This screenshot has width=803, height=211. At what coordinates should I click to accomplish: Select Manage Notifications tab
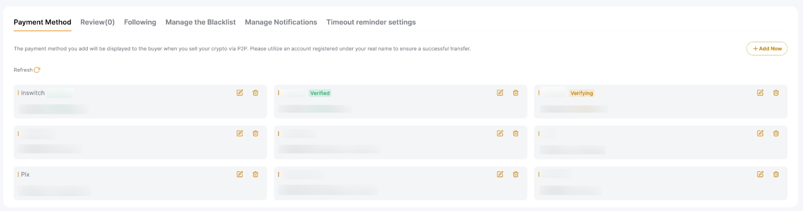pos(281,22)
